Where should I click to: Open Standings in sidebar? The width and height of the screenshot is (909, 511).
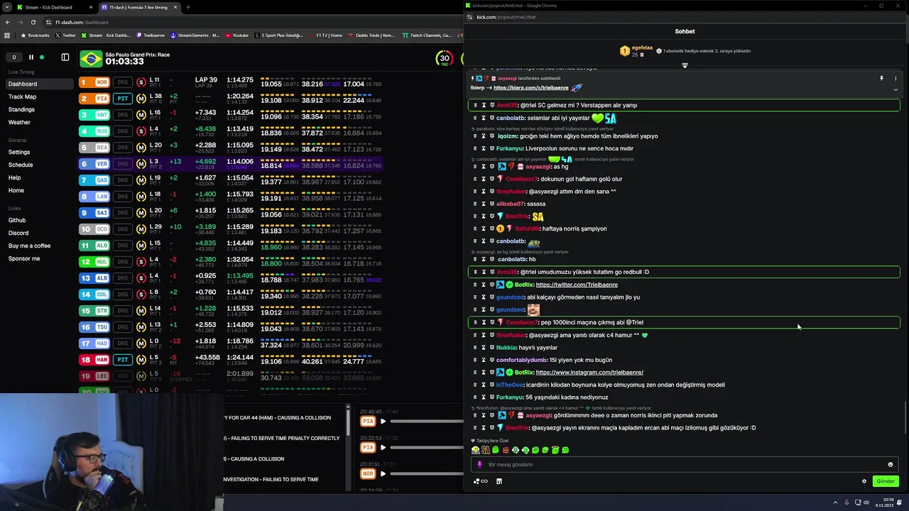point(21,109)
